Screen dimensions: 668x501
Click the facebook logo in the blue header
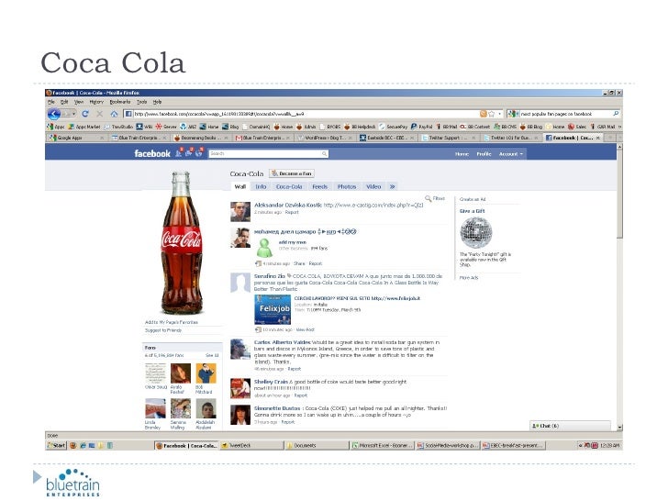[x=152, y=153]
